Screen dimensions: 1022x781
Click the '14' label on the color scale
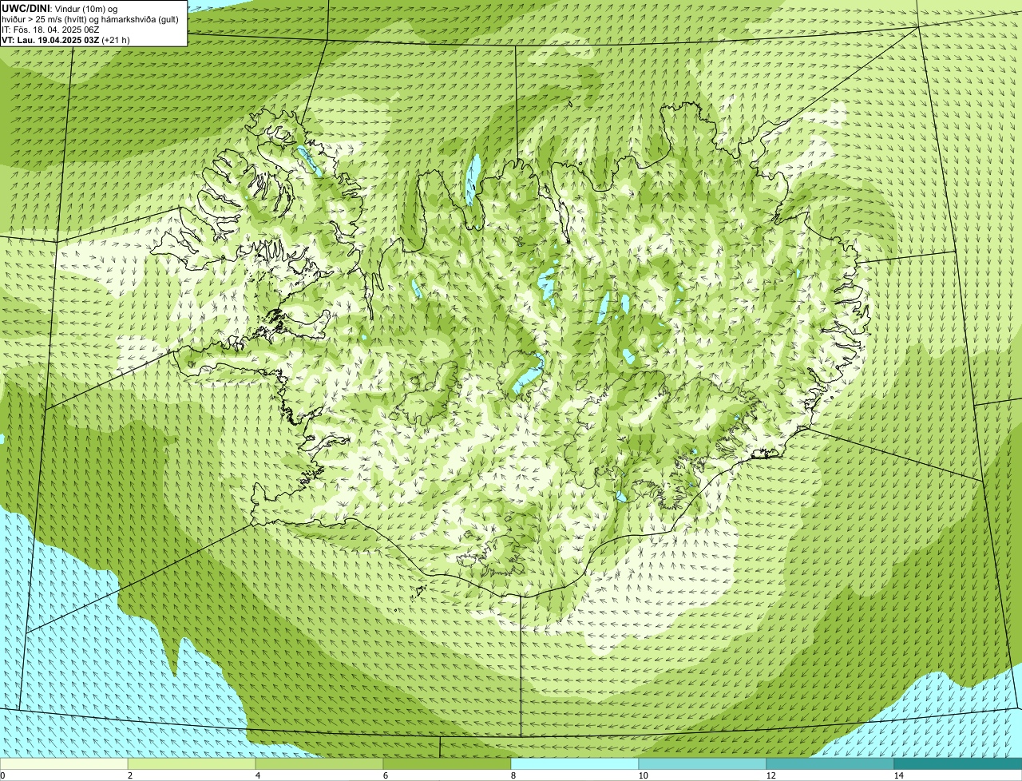(x=898, y=775)
